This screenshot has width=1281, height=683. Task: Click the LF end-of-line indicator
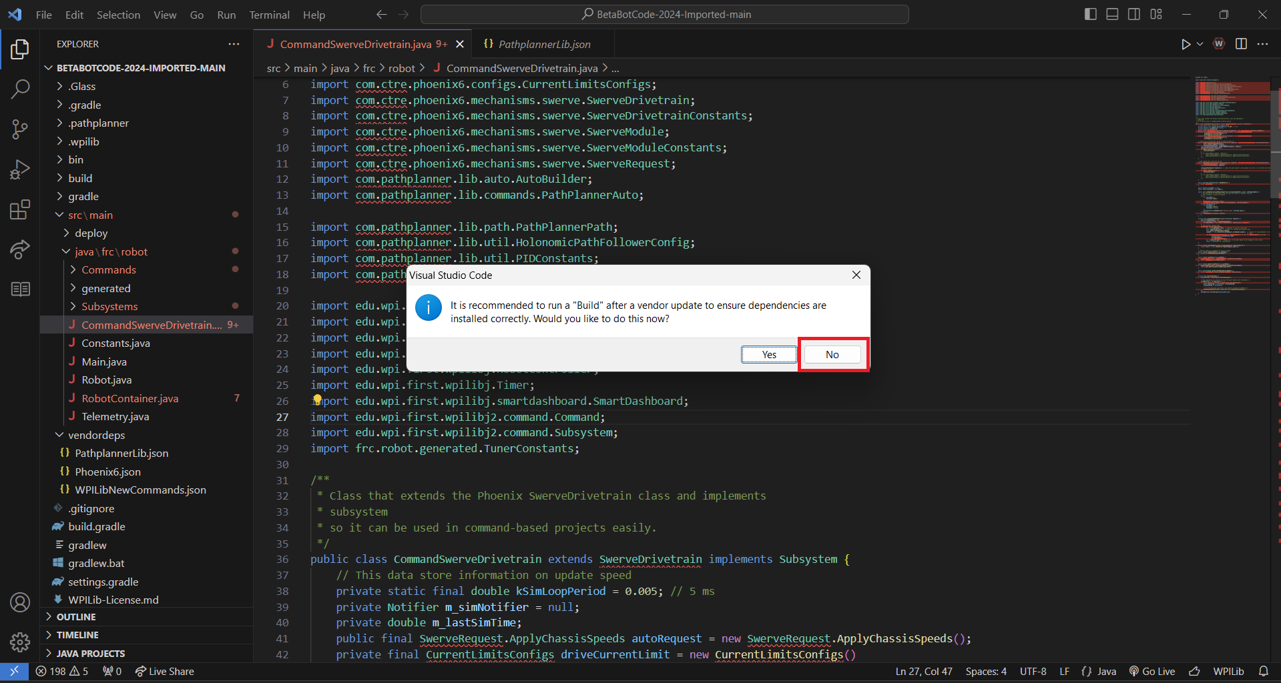1064,671
